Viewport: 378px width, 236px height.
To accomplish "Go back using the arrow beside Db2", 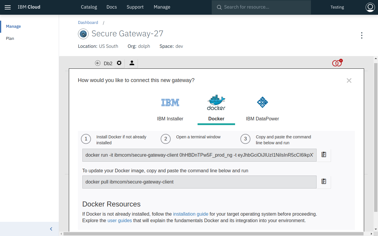I will coord(98,63).
